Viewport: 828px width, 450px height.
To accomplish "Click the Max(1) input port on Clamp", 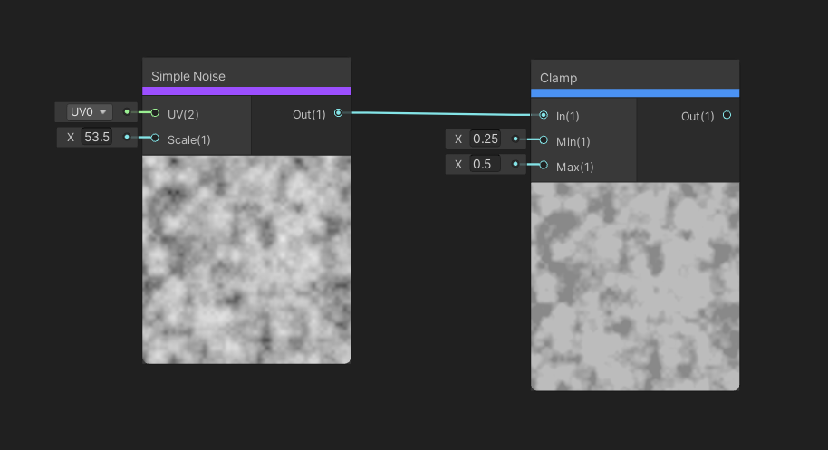I will click(544, 165).
